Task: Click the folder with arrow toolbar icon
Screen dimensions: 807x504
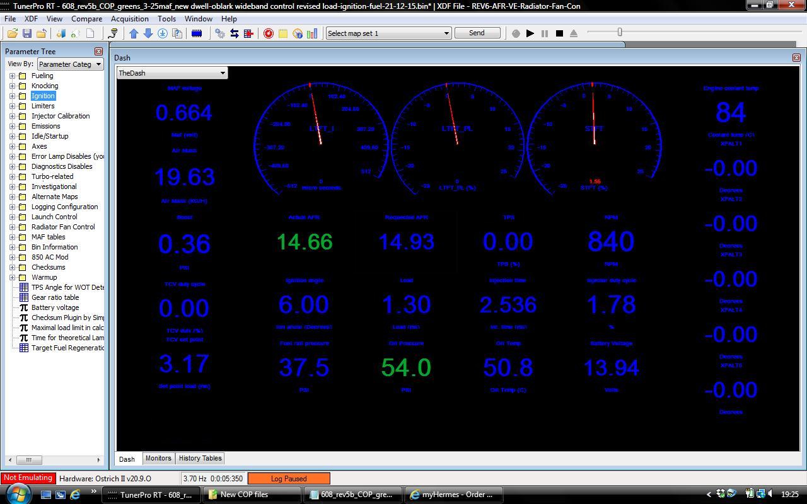Action: tap(41, 33)
